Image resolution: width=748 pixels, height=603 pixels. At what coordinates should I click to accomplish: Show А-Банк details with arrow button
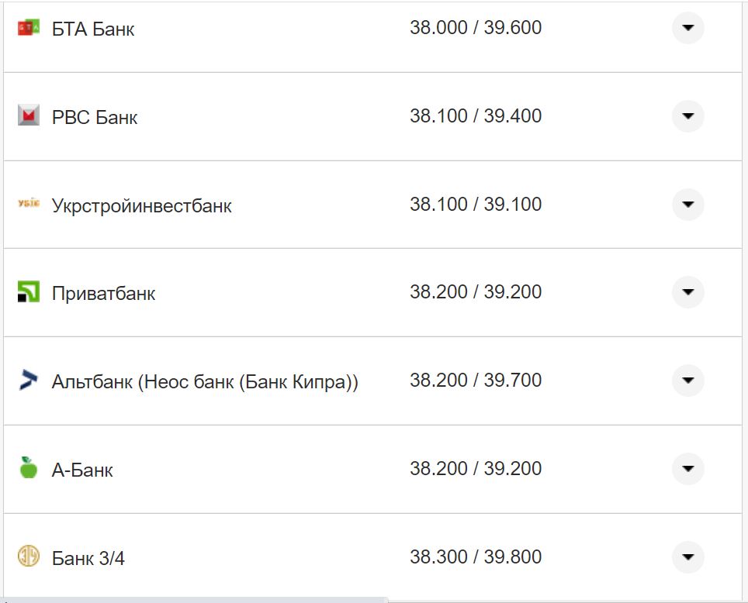687,469
